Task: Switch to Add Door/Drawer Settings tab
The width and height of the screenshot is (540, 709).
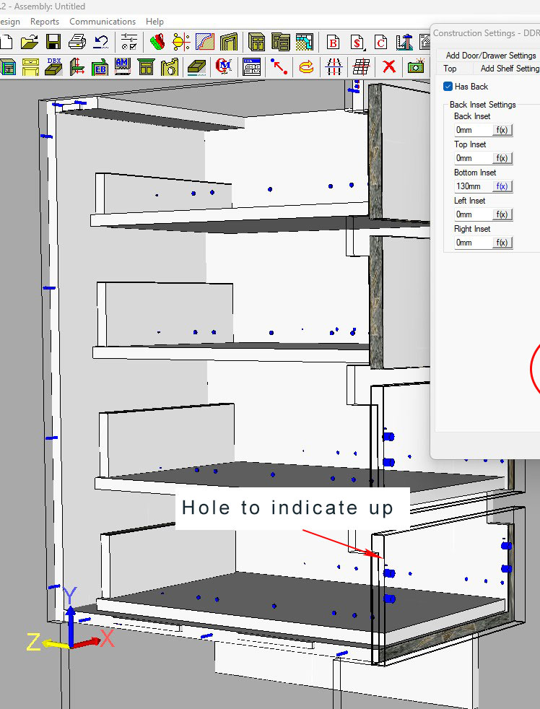Action: 490,56
